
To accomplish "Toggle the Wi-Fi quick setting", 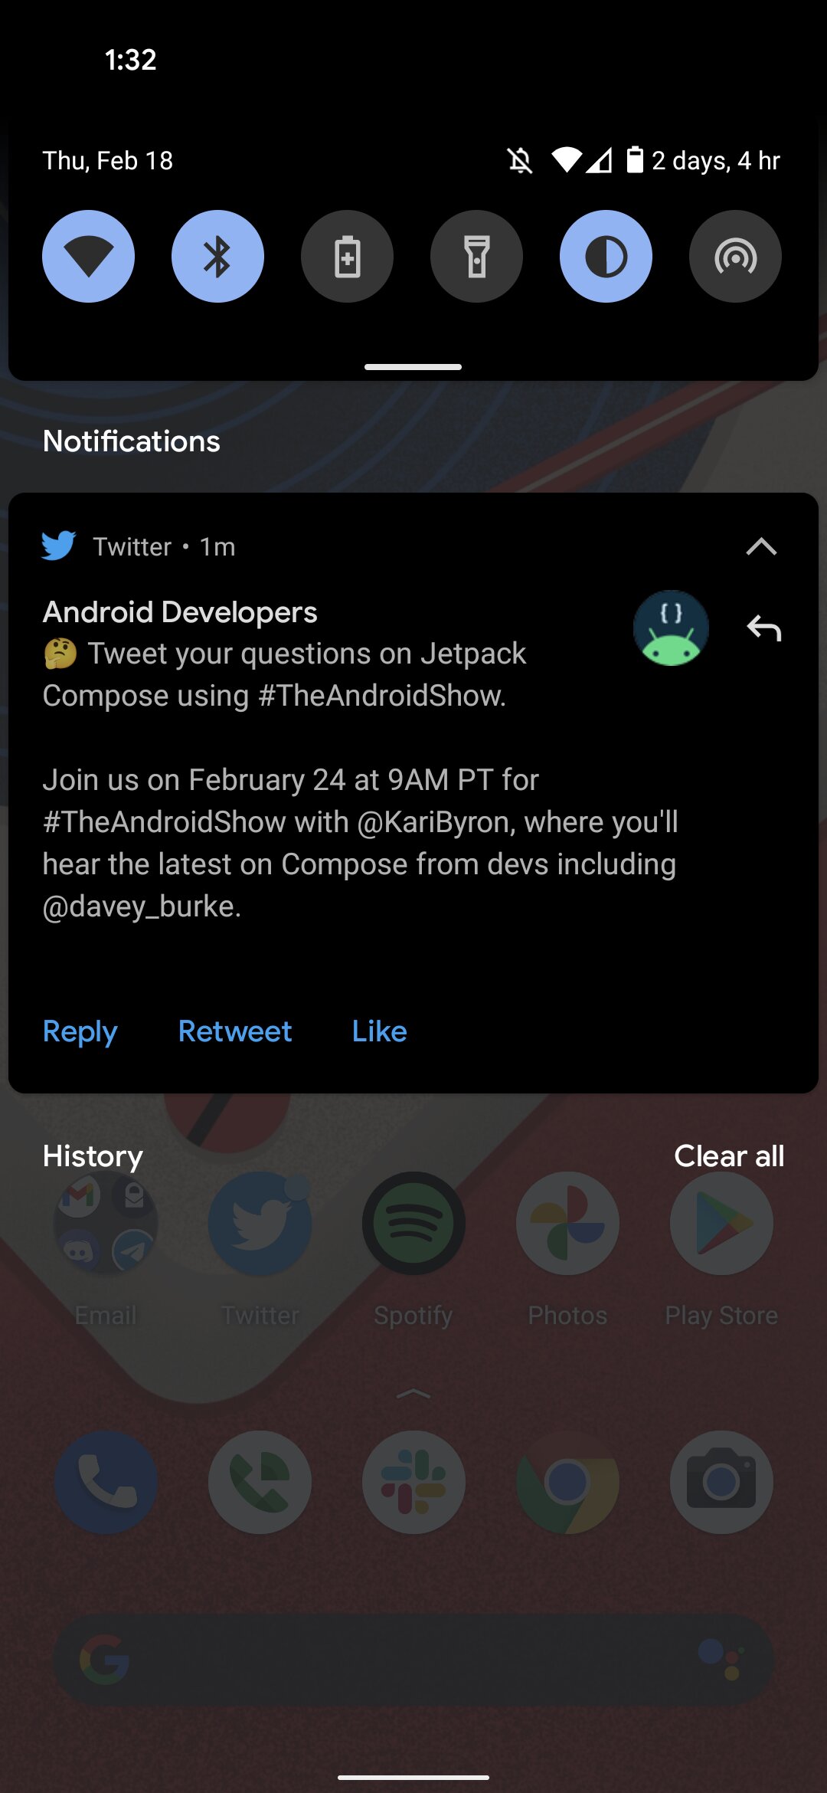I will click(88, 256).
